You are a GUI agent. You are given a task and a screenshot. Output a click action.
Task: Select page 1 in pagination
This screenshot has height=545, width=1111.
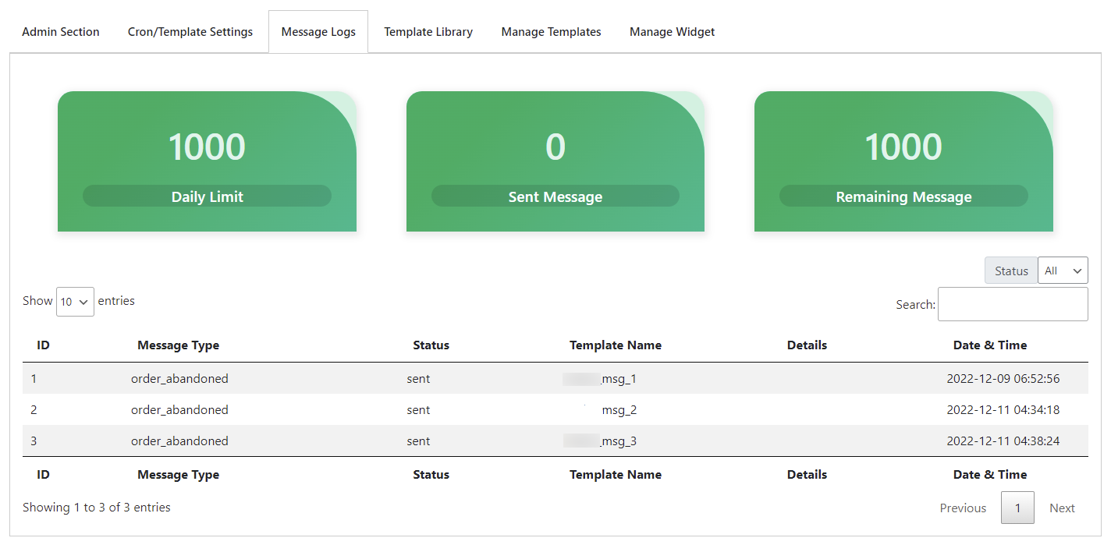(x=1017, y=508)
